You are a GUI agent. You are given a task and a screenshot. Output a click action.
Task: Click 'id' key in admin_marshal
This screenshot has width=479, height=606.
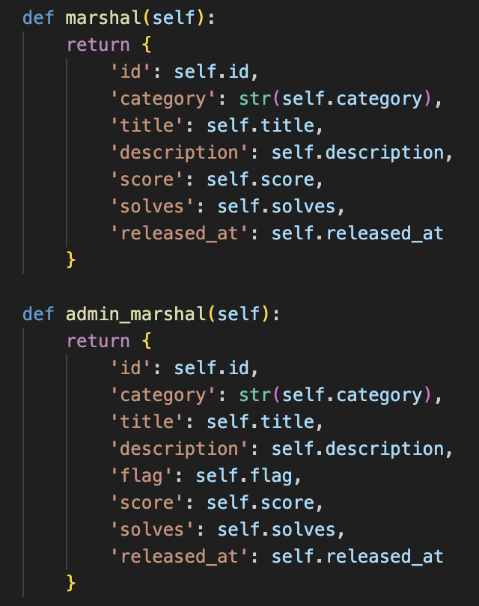pyautogui.click(x=130, y=368)
